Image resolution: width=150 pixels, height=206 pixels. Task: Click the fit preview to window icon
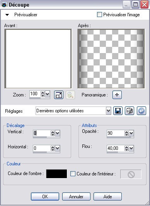tap(59, 95)
